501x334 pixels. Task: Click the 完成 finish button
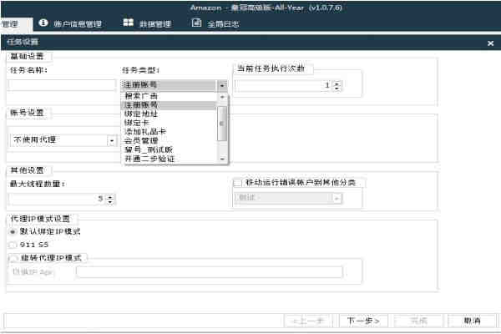tap(418, 321)
